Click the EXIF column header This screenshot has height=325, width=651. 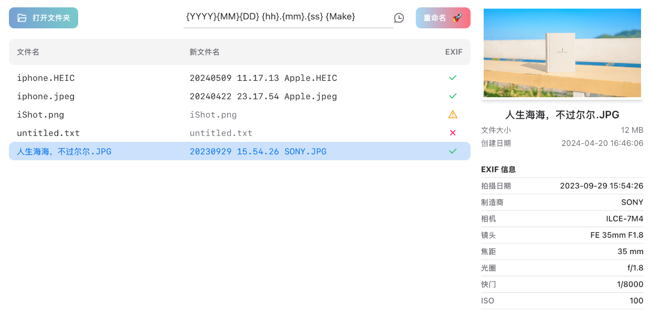454,52
